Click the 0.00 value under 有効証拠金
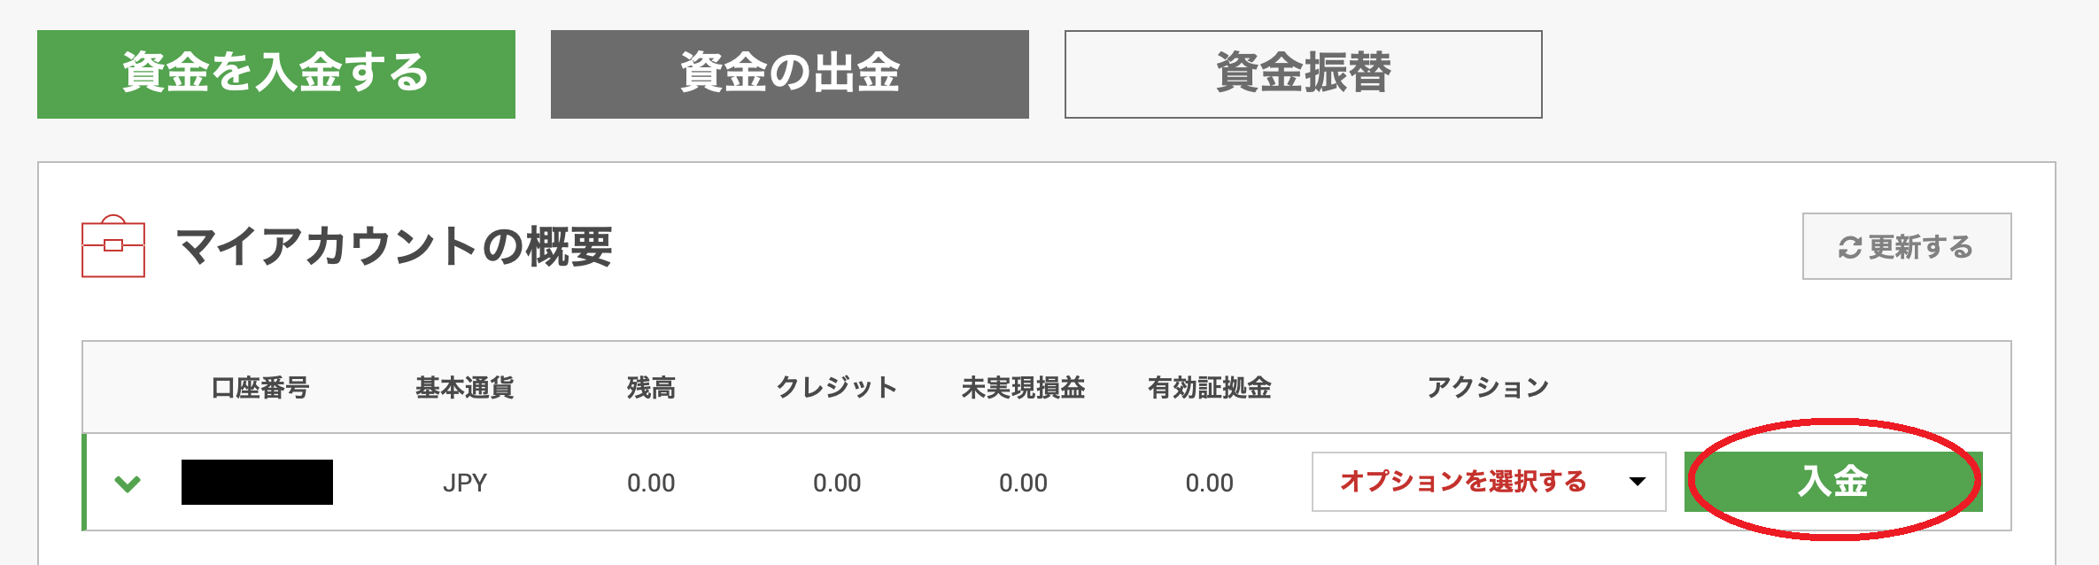 [x=1209, y=484]
